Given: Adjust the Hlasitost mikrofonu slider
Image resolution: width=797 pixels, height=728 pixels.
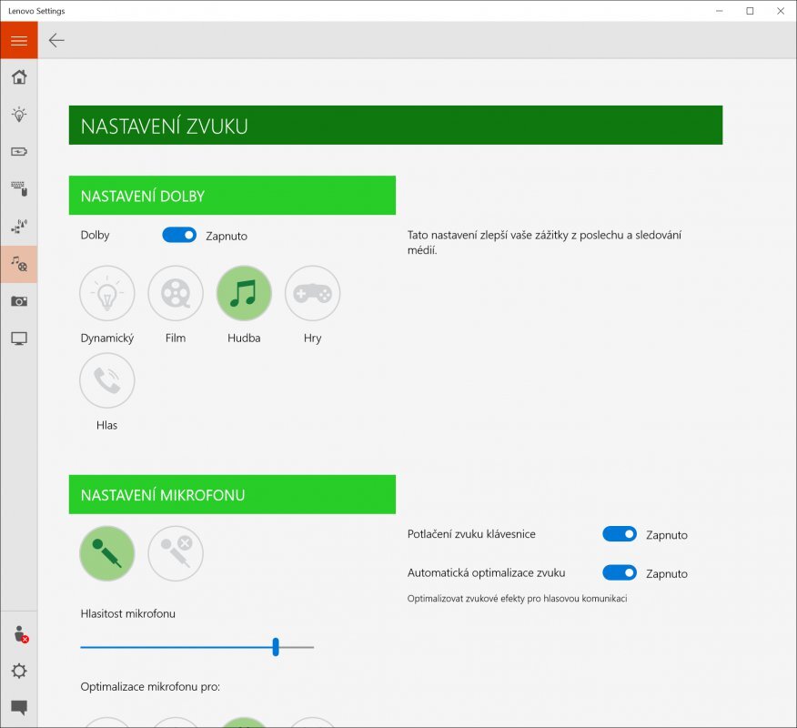Looking at the screenshot, I should pos(276,647).
